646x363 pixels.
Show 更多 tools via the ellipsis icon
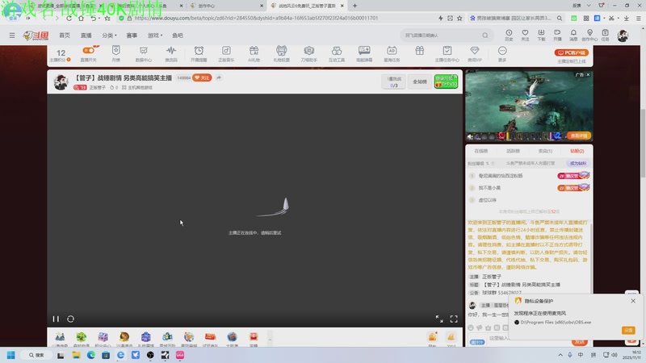coord(502,51)
